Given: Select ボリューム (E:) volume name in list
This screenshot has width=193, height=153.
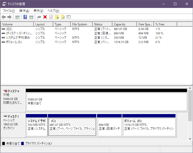Looking at the screenshot, I should (14, 42).
